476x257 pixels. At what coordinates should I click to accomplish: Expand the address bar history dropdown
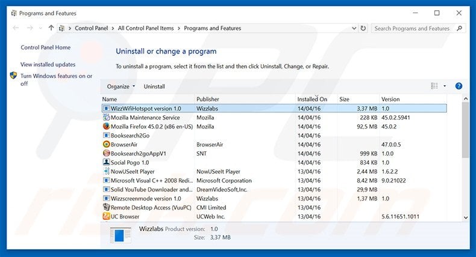tap(354, 28)
